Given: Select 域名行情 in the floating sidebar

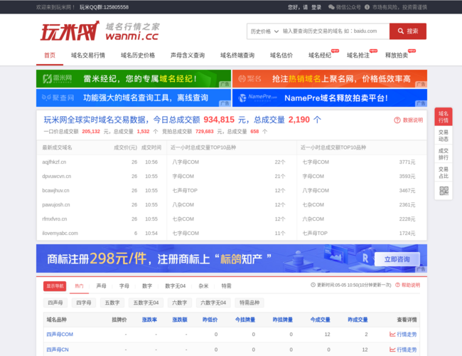Looking at the screenshot, I should (x=443, y=117).
